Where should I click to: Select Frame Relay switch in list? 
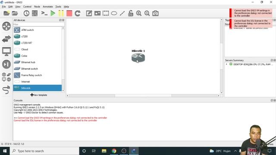pyautogui.click(x=38, y=75)
